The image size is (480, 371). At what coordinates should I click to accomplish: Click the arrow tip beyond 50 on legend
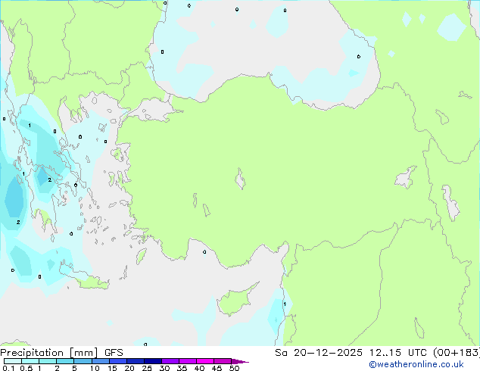pos(240,361)
